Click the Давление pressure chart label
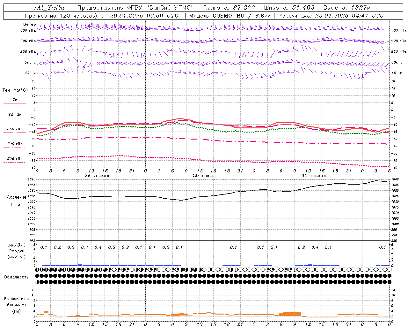408x327 pixels. click(17, 197)
